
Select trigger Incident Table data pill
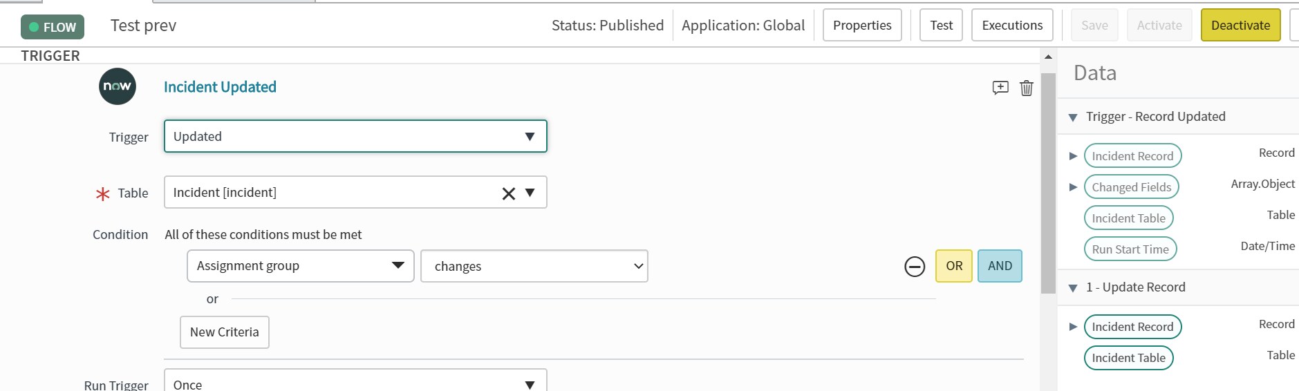1128,218
